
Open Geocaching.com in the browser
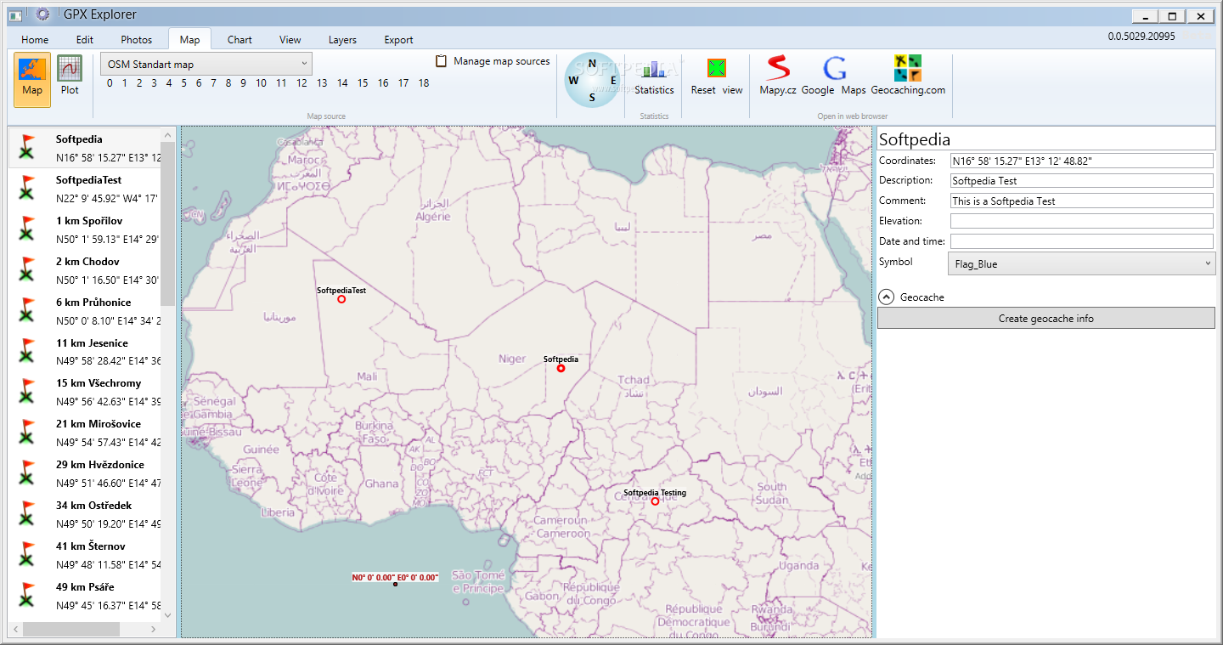908,76
